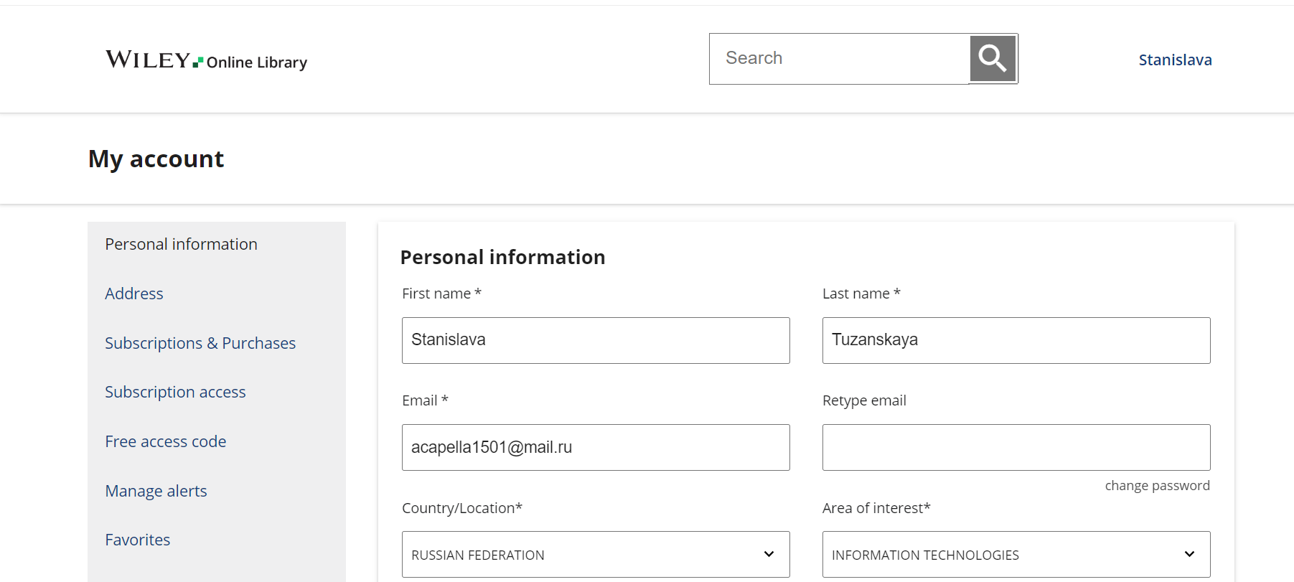Open Subscription access page
The width and height of the screenshot is (1294, 582).
point(175,392)
